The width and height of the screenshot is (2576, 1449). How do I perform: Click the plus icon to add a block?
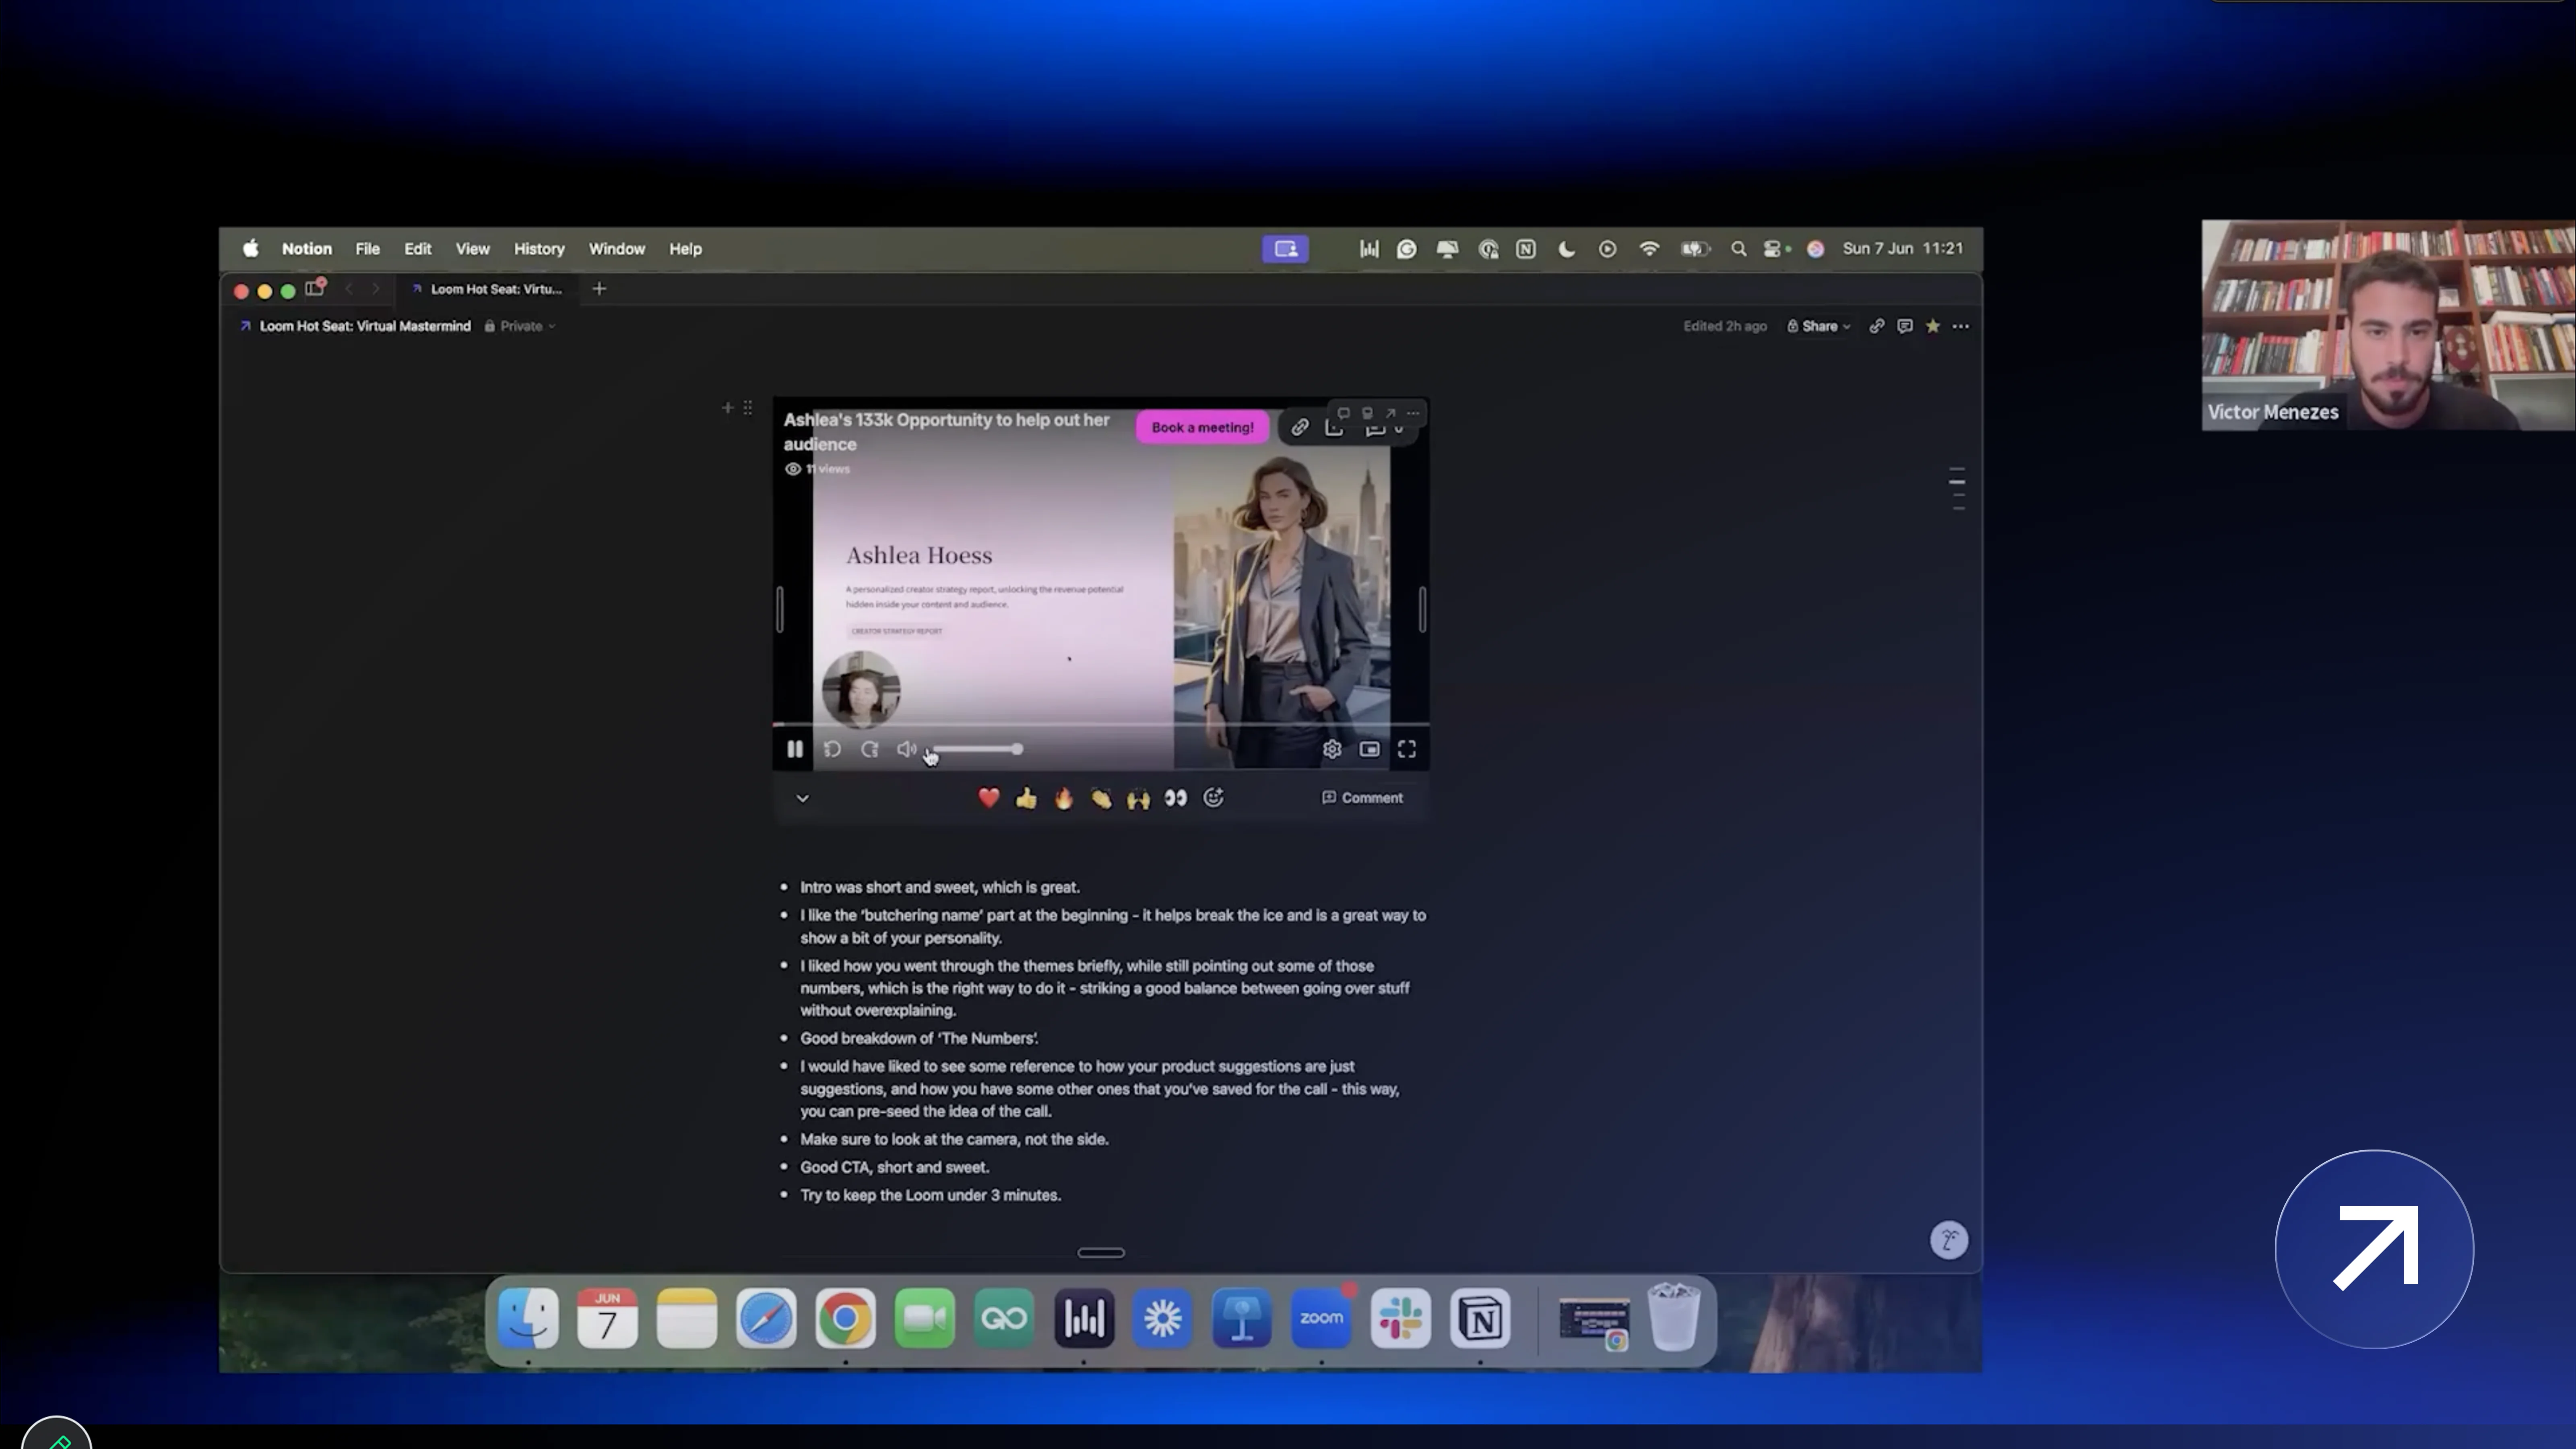point(728,408)
